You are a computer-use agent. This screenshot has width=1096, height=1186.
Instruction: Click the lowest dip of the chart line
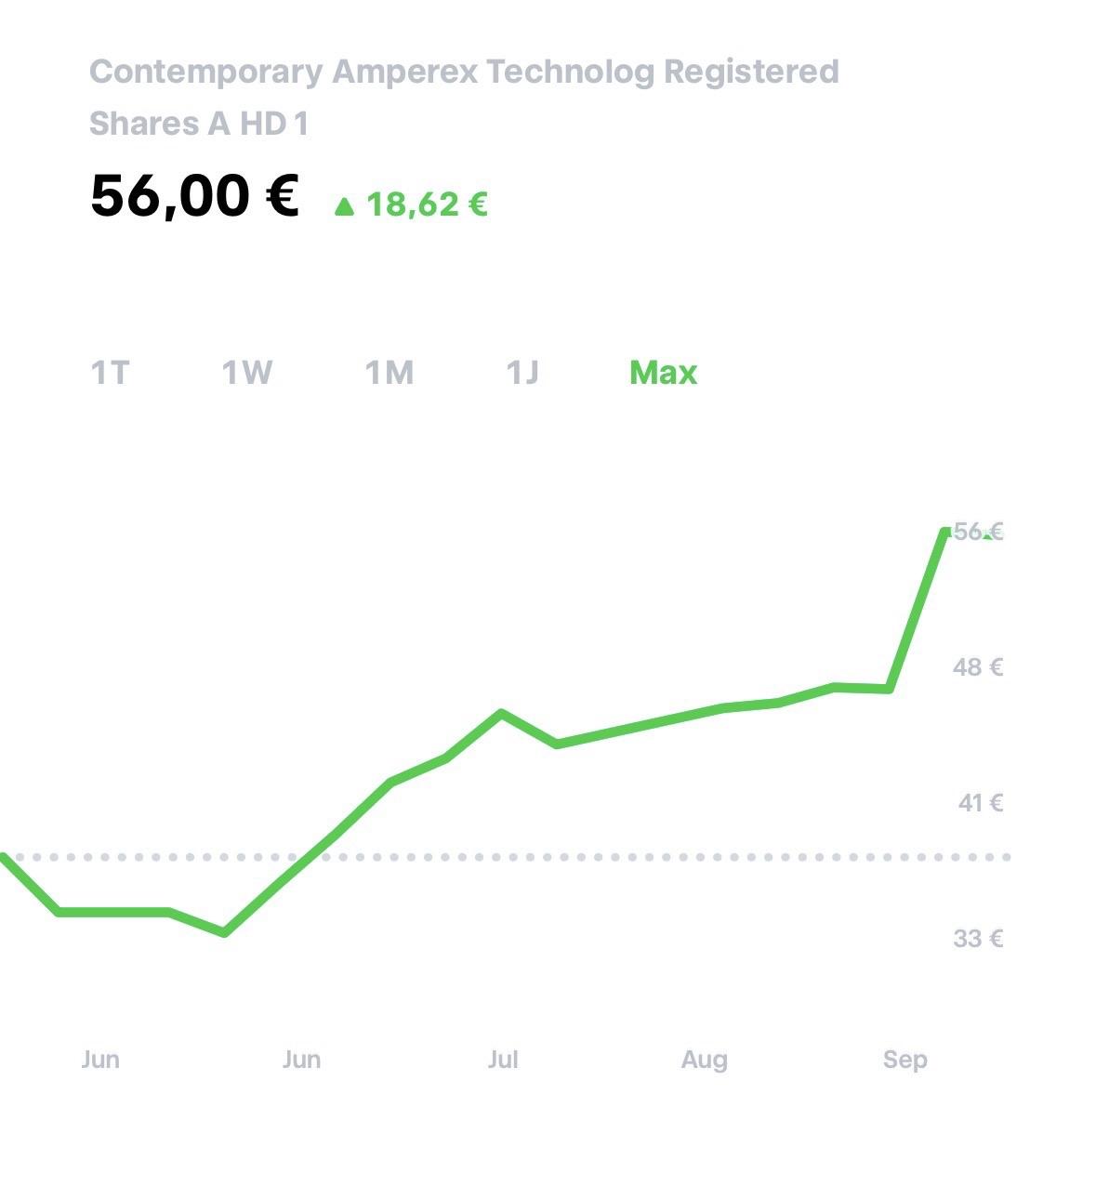pos(224,932)
